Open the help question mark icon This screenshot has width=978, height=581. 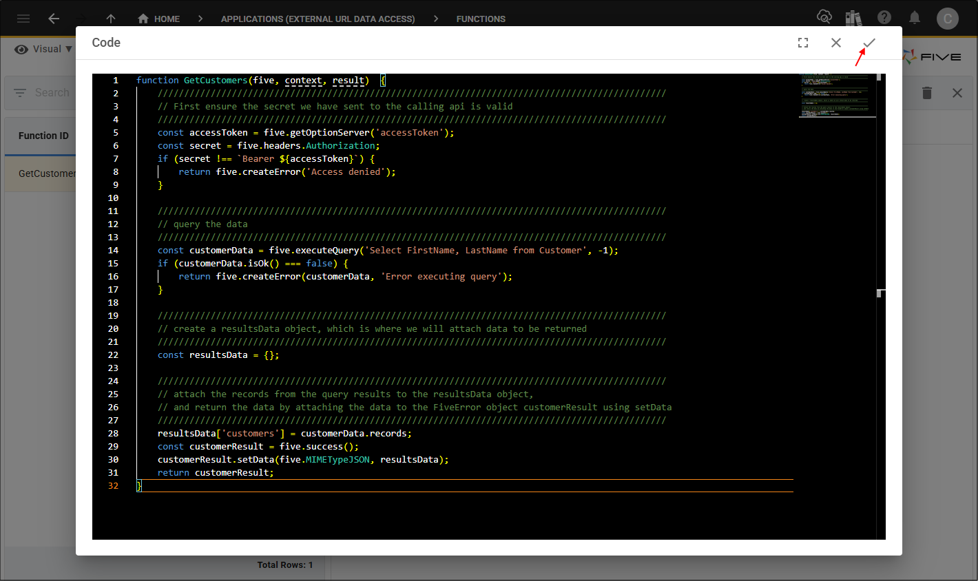(x=884, y=18)
